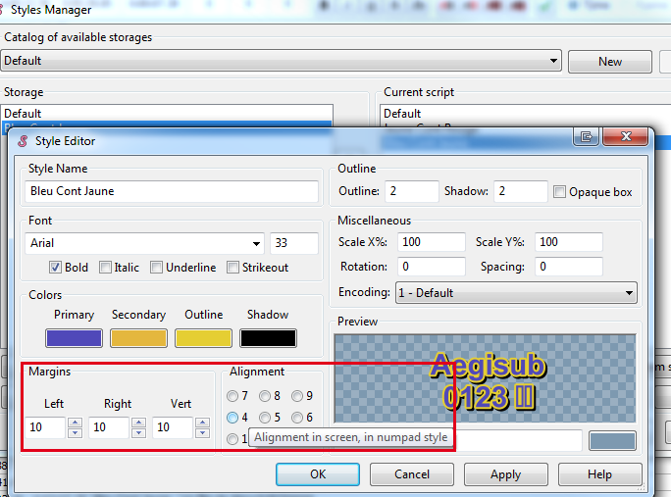Image resolution: width=671 pixels, height=497 pixels.
Task: Pick the Primary color swatch
Action: click(x=74, y=338)
